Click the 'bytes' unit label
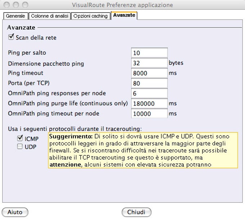The height and width of the screenshot is (219, 245). (176, 63)
